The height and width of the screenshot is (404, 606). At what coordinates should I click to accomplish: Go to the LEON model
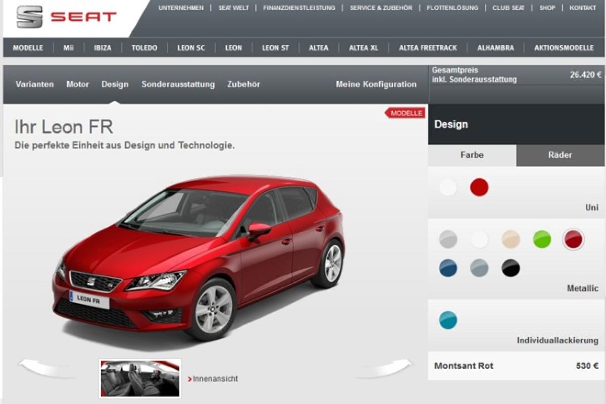pyautogui.click(x=233, y=48)
